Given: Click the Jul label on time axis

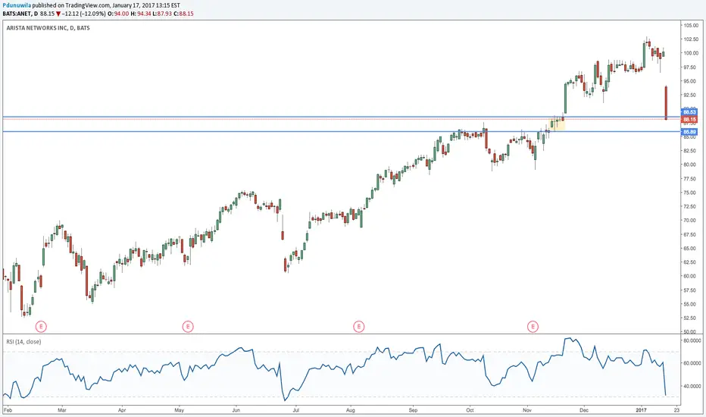Looking at the screenshot, I should tap(295, 410).
